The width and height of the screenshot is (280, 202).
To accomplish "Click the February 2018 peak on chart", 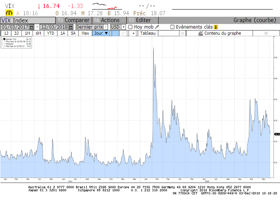I will click(153, 48).
